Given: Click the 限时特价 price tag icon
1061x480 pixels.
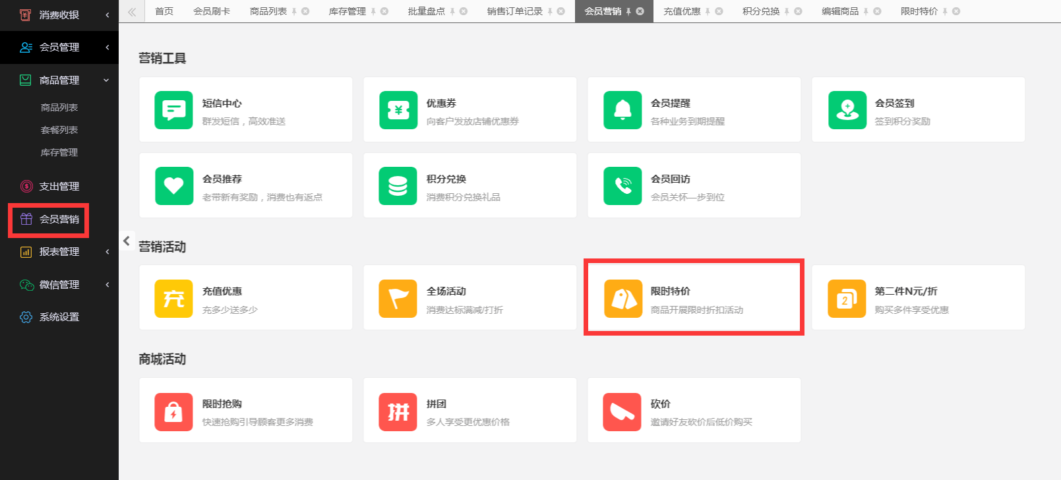Looking at the screenshot, I should 623,299.
